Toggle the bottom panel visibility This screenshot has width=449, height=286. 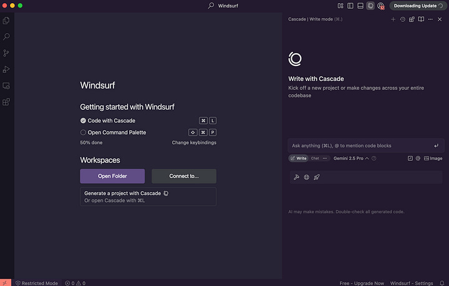pos(360,6)
